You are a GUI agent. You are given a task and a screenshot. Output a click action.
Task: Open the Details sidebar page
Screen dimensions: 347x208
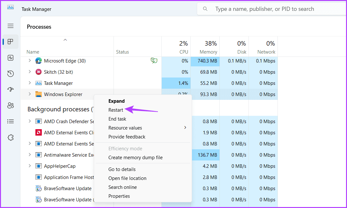tap(11, 121)
